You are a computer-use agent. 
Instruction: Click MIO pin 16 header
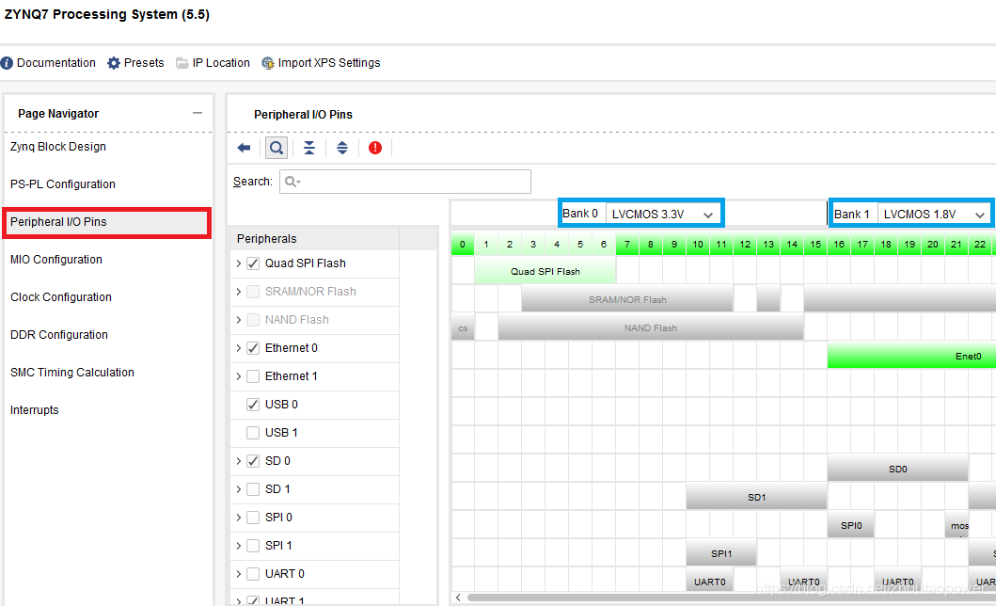[x=839, y=244]
